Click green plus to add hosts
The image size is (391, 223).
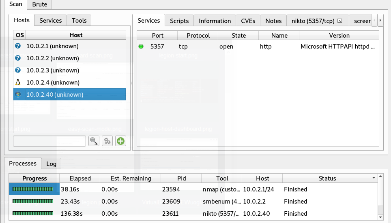click(120, 141)
